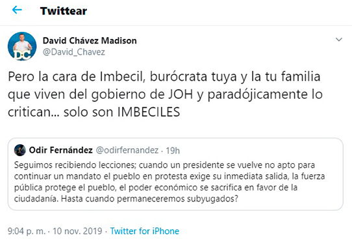Select the word JOH in the tweet

[x=181, y=94]
